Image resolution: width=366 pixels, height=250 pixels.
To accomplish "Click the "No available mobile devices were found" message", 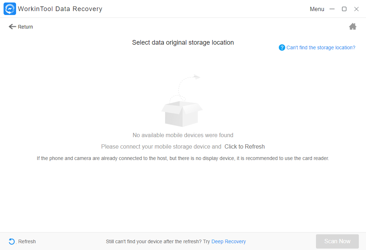I will (x=183, y=135).
